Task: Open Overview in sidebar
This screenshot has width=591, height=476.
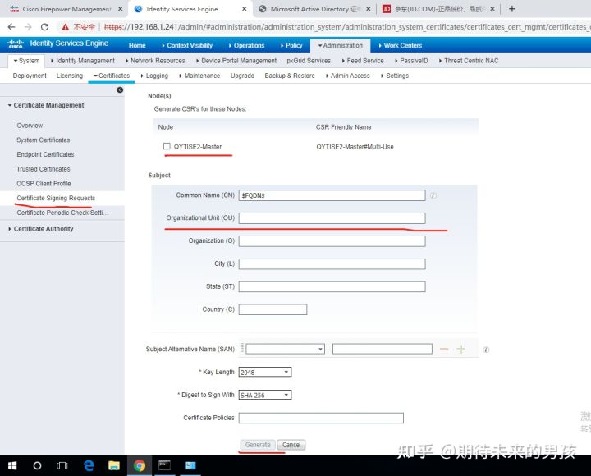Action: [30, 126]
